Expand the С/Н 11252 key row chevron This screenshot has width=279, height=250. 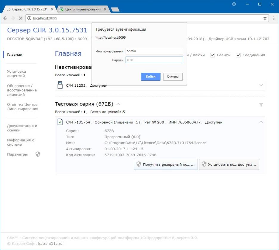click(261, 85)
